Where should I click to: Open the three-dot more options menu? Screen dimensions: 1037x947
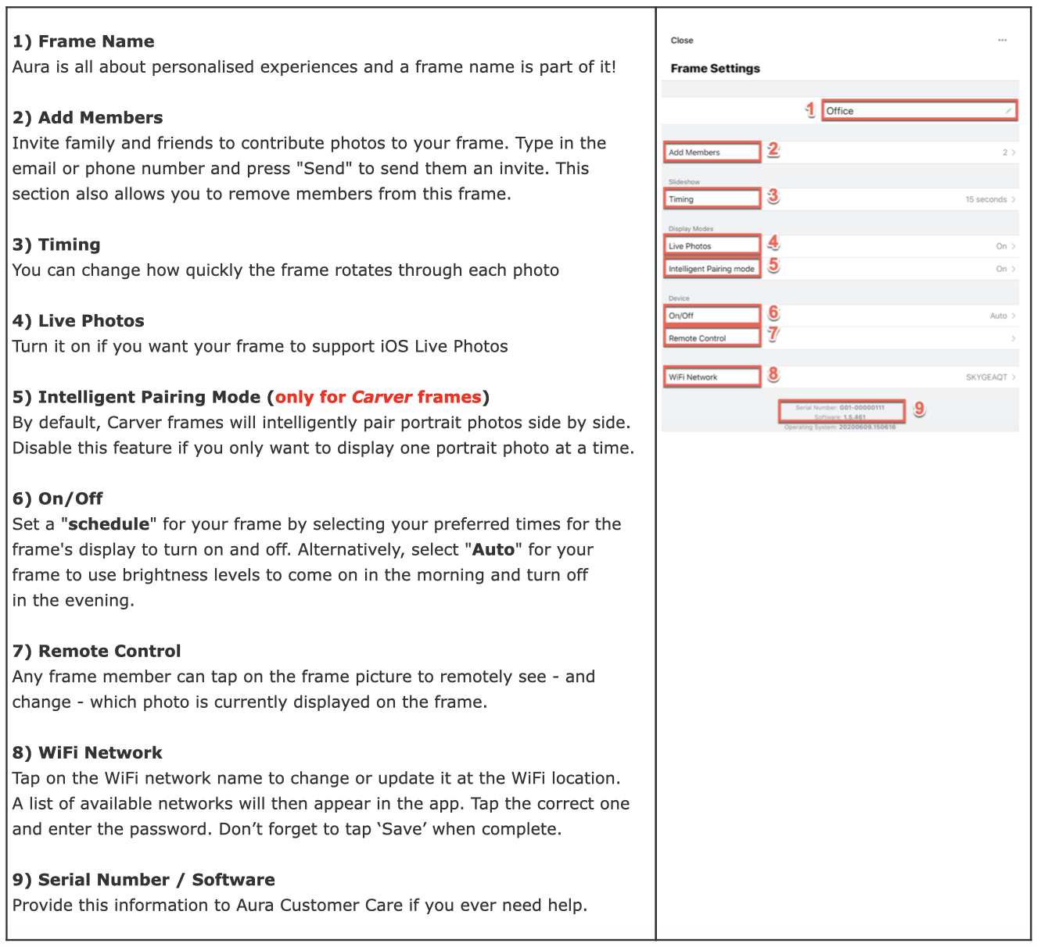click(1003, 40)
